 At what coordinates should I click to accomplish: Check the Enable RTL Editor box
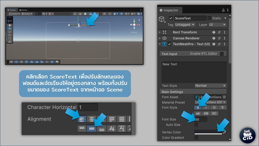point(222,54)
